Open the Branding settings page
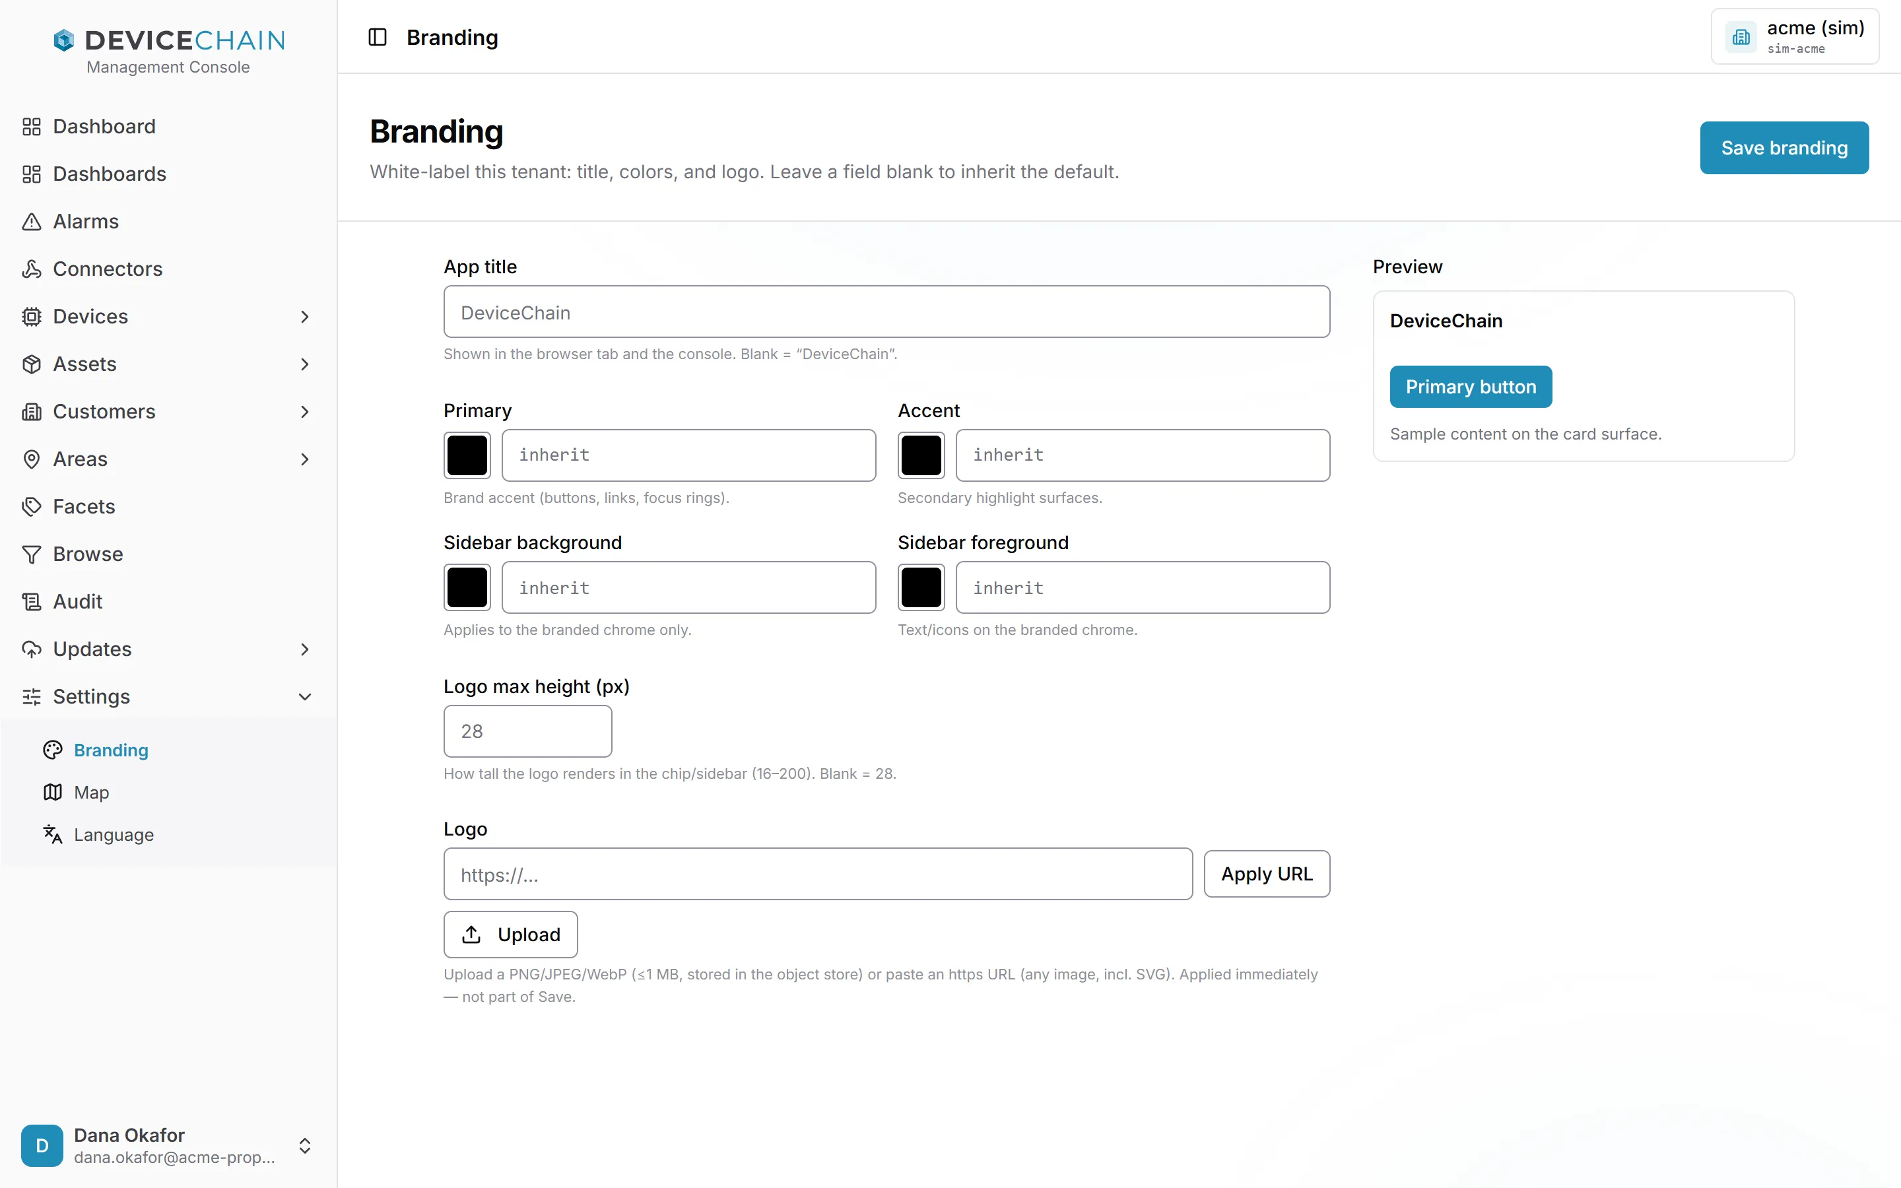This screenshot has height=1188, width=1901. click(111, 750)
